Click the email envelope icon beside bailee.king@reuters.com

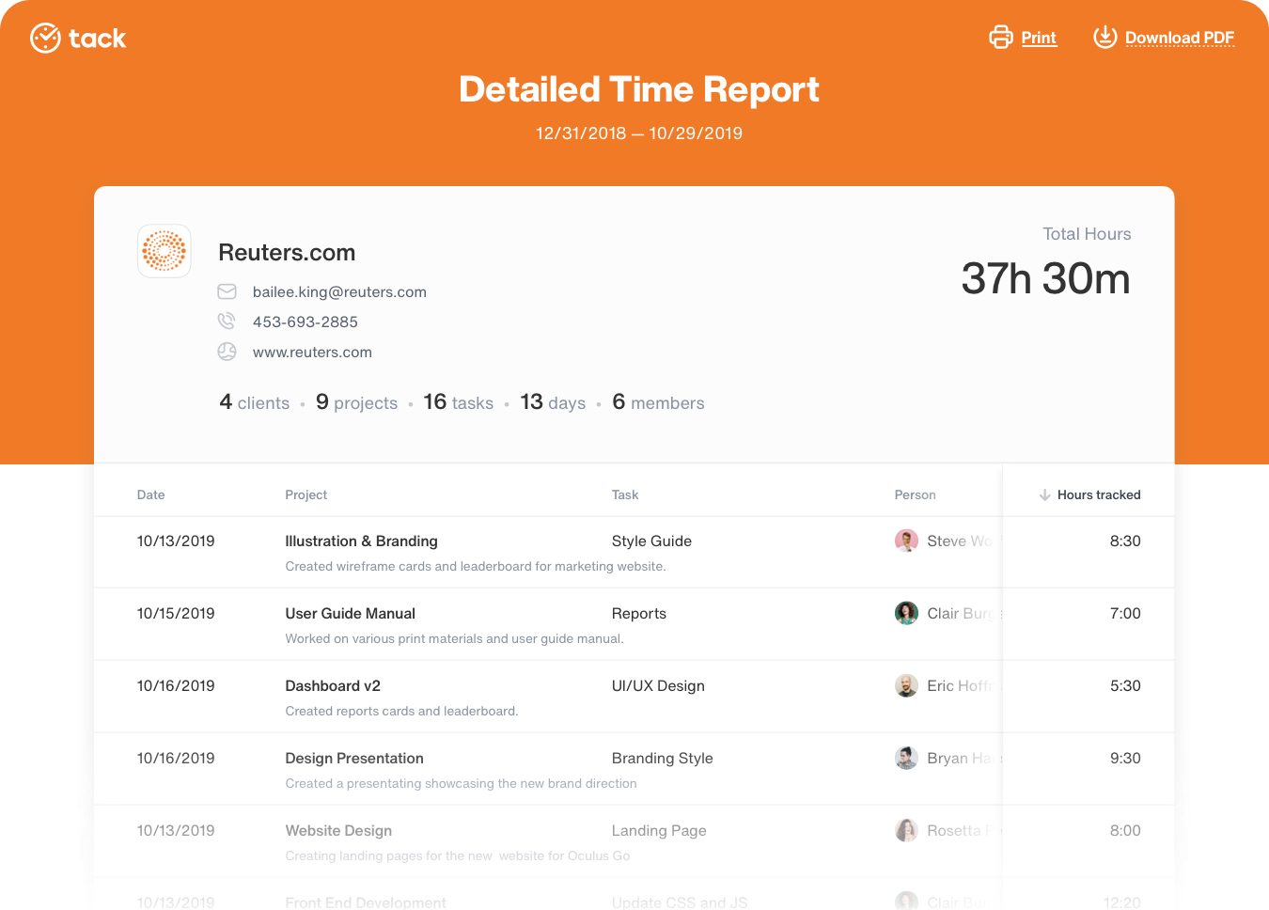click(227, 291)
